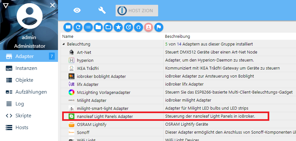Click the Milight Adapter easybulb icon
The height and width of the screenshot is (141, 296).
[72, 100]
